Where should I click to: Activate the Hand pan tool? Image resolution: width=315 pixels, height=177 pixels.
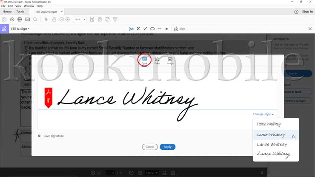(x=54, y=20)
